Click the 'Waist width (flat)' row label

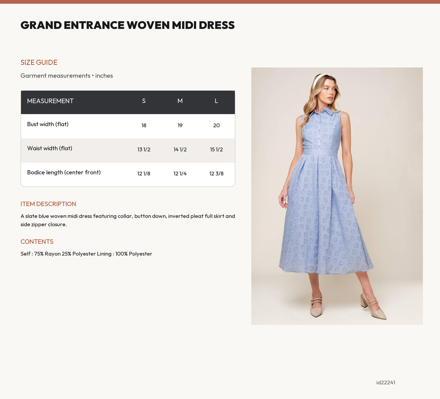49,149
